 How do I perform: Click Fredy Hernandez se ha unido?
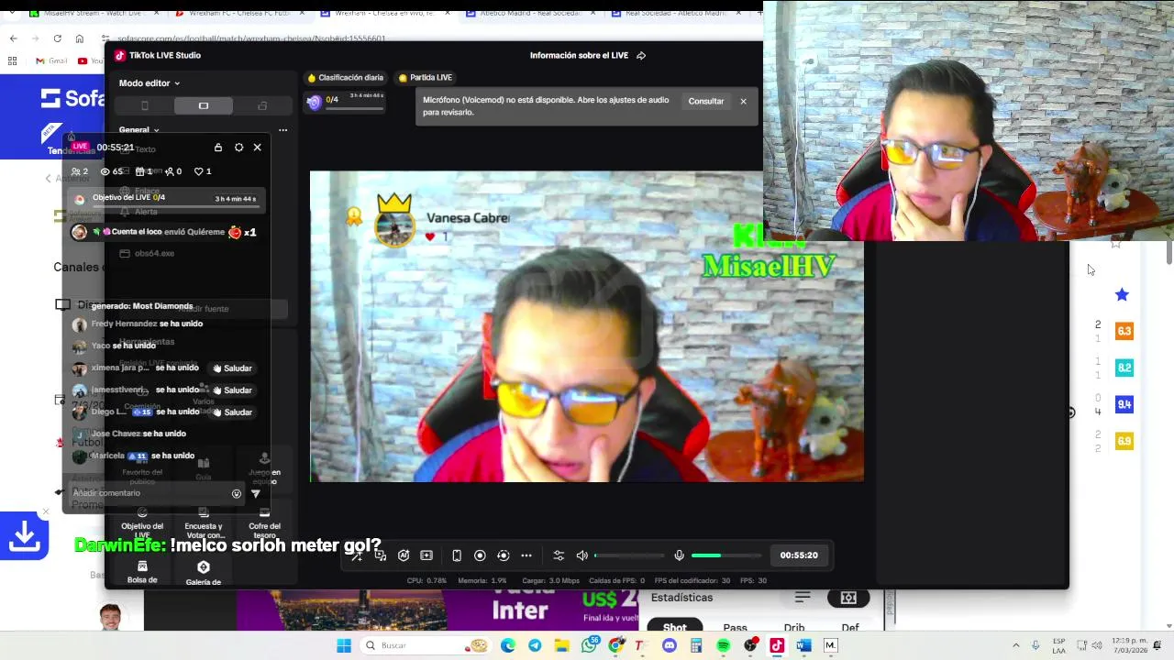[147, 324]
